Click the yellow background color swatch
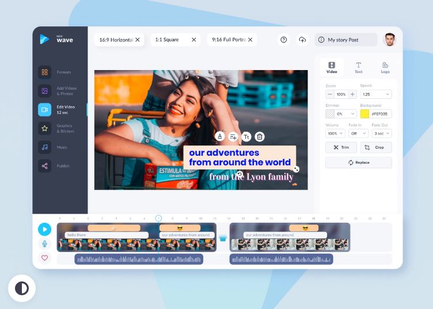The height and width of the screenshot is (309, 433). pyautogui.click(x=364, y=114)
